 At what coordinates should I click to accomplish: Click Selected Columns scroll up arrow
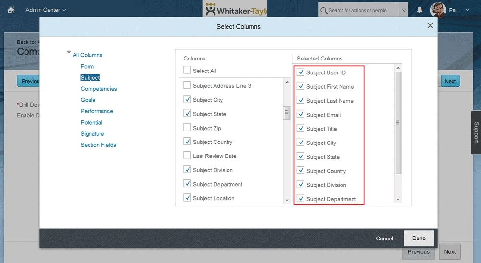click(398, 68)
